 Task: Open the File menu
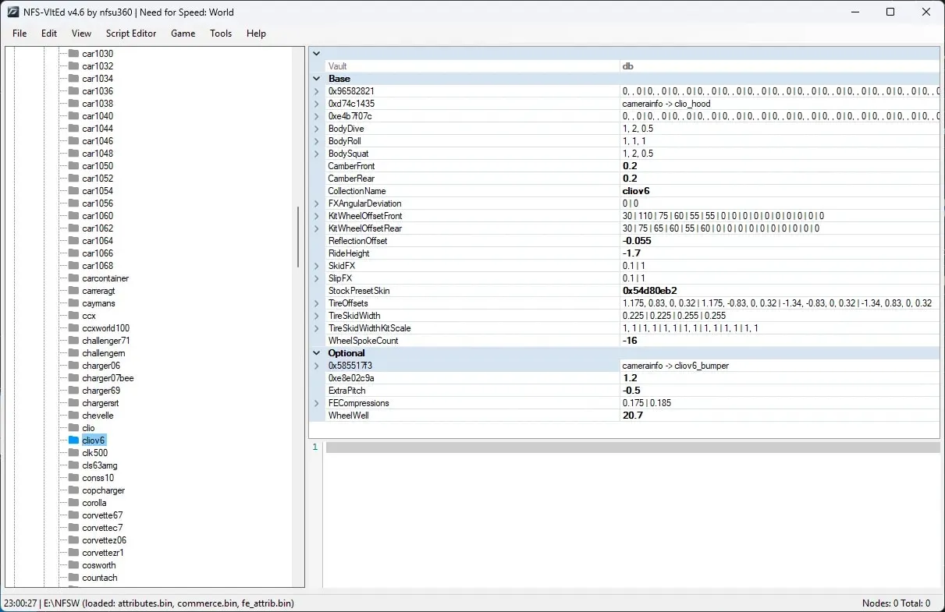tap(20, 34)
